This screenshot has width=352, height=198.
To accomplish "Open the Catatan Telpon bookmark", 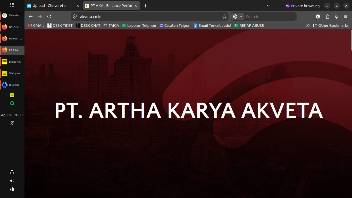I will coord(175,26).
